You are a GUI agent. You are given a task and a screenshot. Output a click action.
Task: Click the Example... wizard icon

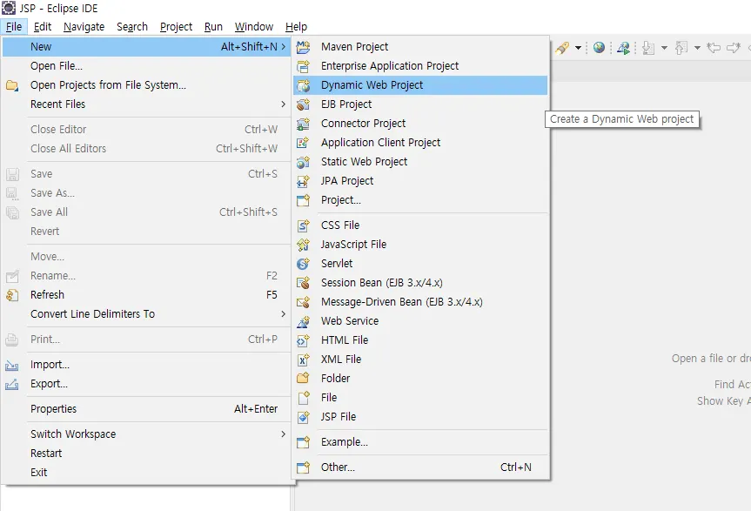(x=303, y=442)
